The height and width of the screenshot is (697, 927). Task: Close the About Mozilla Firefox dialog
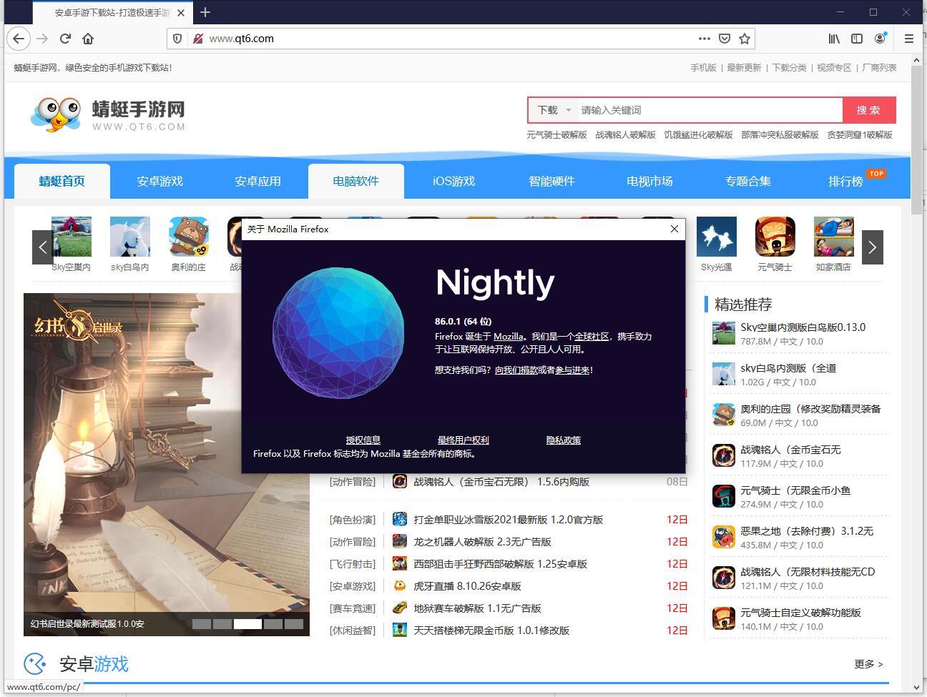(x=674, y=229)
